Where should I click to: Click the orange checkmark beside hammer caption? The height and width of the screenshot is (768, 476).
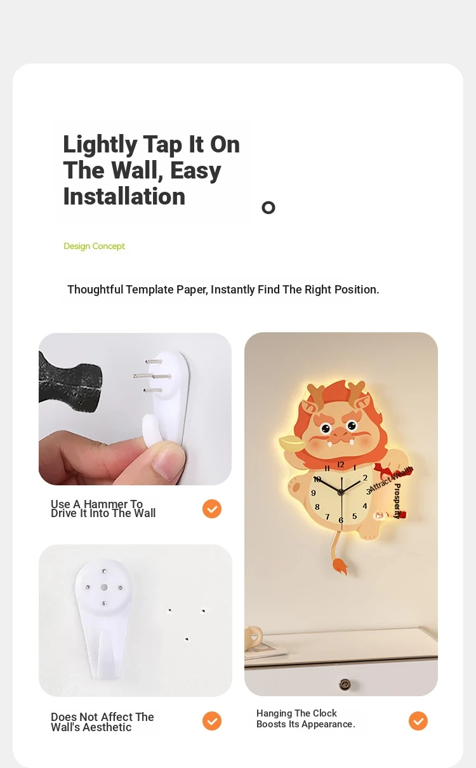tap(212, 509)
